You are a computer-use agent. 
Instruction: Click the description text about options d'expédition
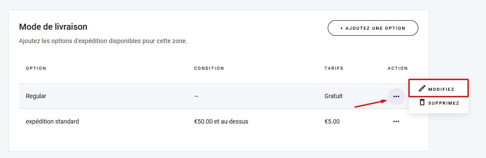(x=103, y=41)
